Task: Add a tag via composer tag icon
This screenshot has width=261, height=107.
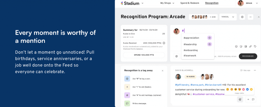Action: [255, 47]
